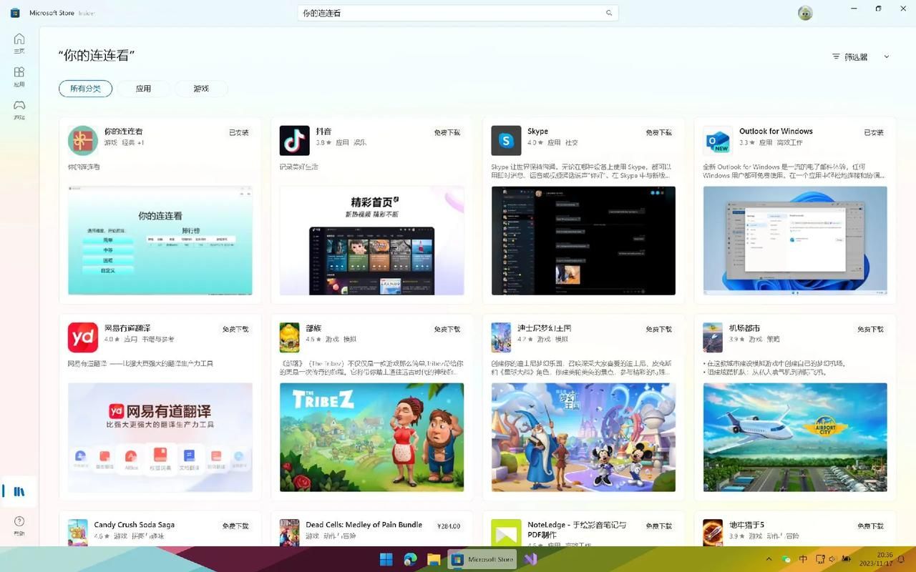Open the Skype dark screenshot preview
Viewport: 916px width, 572px height.
(x=583, y=241)
